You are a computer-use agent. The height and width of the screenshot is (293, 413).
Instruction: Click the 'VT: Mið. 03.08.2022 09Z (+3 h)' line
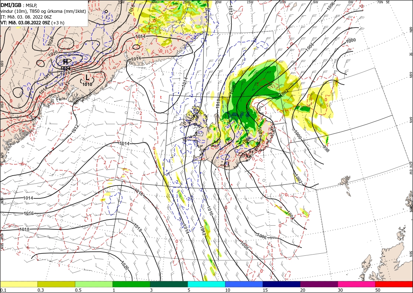(32, 23)
